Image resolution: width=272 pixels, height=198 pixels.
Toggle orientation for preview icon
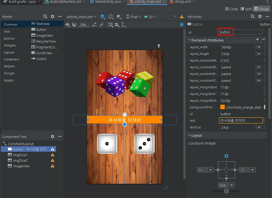[x=111, y=17]
